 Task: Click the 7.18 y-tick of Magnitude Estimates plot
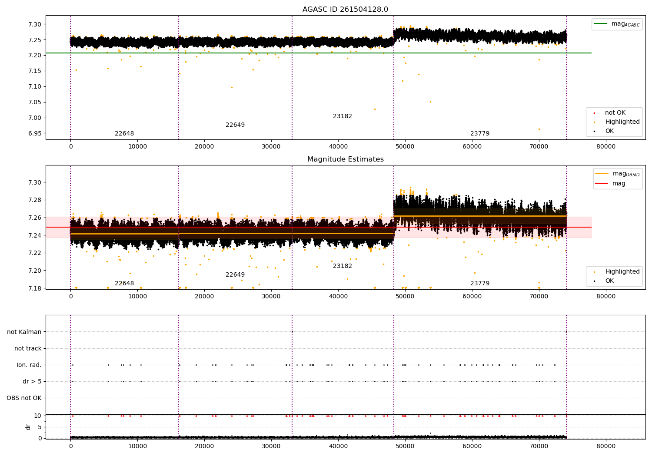pyautogui.click(x=34, y=288)
